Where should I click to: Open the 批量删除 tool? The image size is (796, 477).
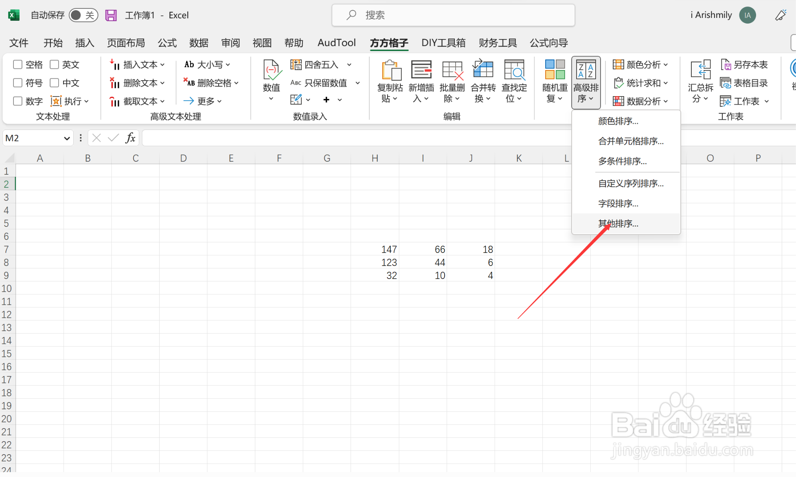pos(452,81)
